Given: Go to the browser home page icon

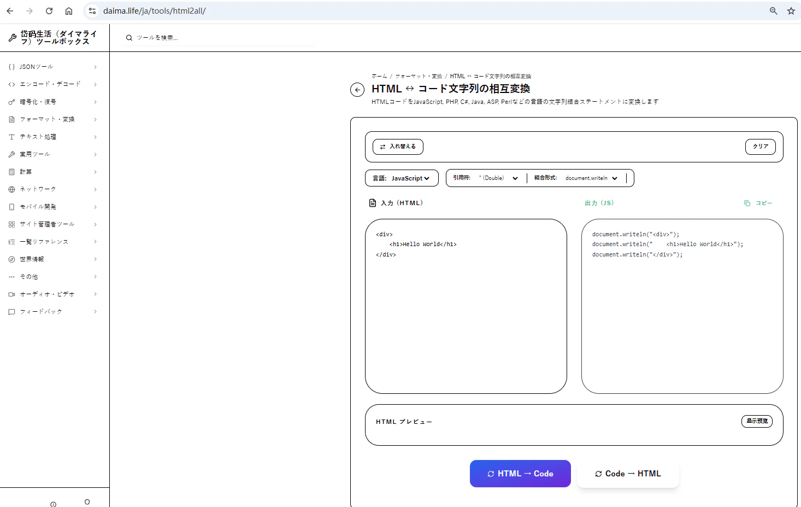Looking at the screenshot, I should coord(69,11).
